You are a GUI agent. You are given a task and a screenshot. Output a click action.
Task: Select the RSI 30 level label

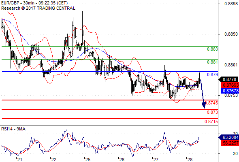click(x=235, y=153)
